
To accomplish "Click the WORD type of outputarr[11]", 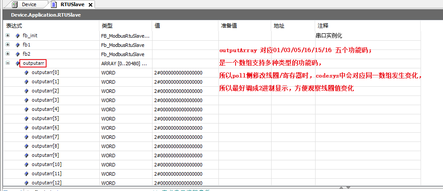I will (108, 174).
